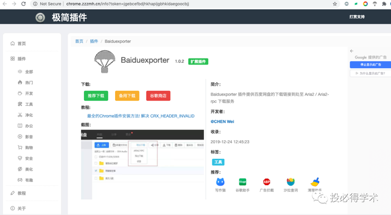Viewport: 391px width, 215px height.
Task: Click the version number 1.0.2 text
Action: click(x=180, y=61)
